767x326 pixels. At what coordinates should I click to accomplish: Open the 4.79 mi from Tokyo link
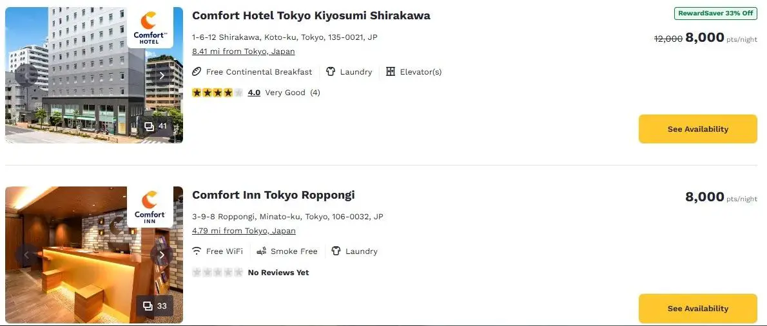tap(244, 231)
